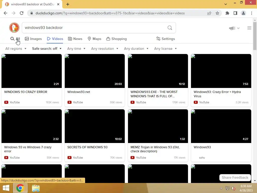Click the 2:21 video thumbnail
This screenshot has height=193, width=257.
tap(32, 71)
